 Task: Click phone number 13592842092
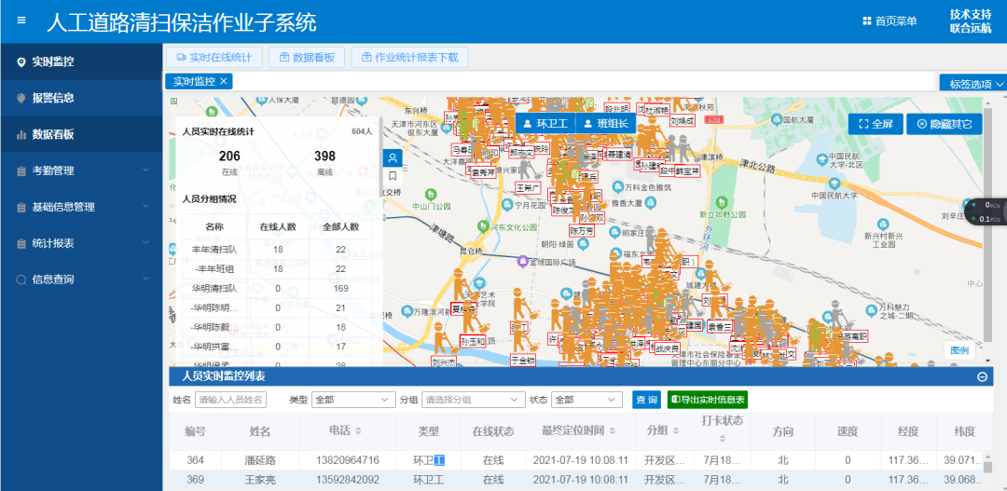(x=348, y=480)
